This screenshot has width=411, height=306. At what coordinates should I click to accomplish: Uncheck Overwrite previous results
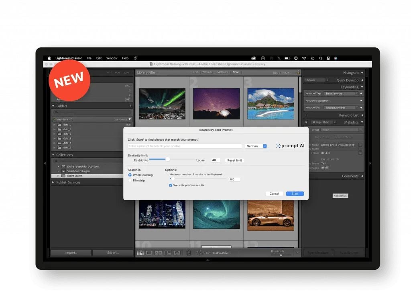[x=171, y=185]
